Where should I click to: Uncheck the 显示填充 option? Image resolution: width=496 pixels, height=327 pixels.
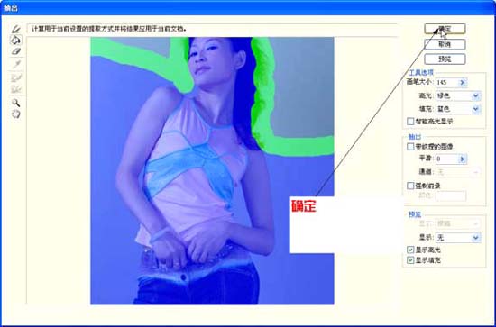tap(410, 260)
